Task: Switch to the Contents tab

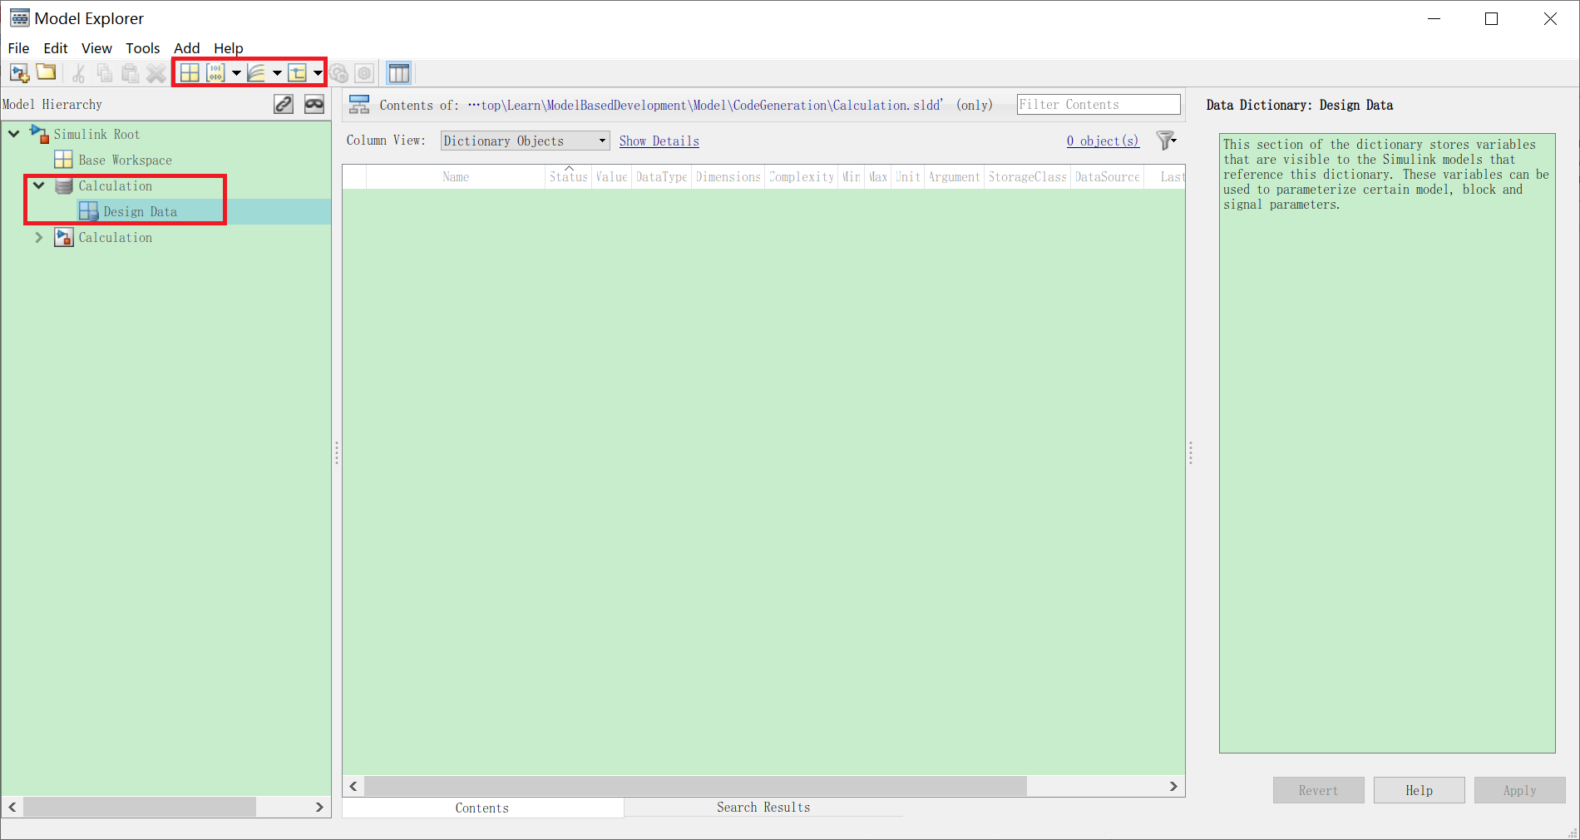Action: [482, 808]
